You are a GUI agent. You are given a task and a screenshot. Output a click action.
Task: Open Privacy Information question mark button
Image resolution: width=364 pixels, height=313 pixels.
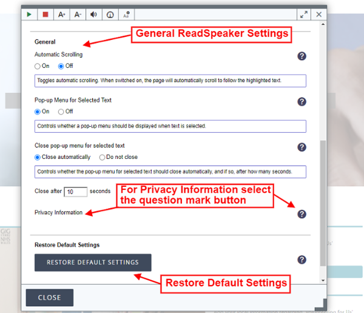[302, 214]
